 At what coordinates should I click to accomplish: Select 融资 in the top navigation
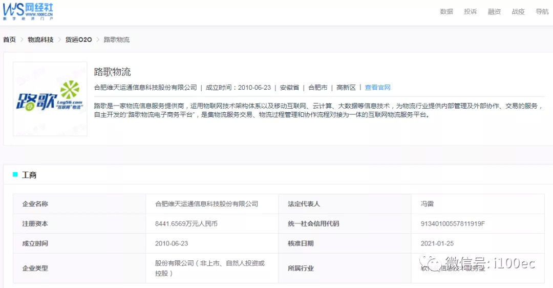pyautogui.click(x=494, y=12)
